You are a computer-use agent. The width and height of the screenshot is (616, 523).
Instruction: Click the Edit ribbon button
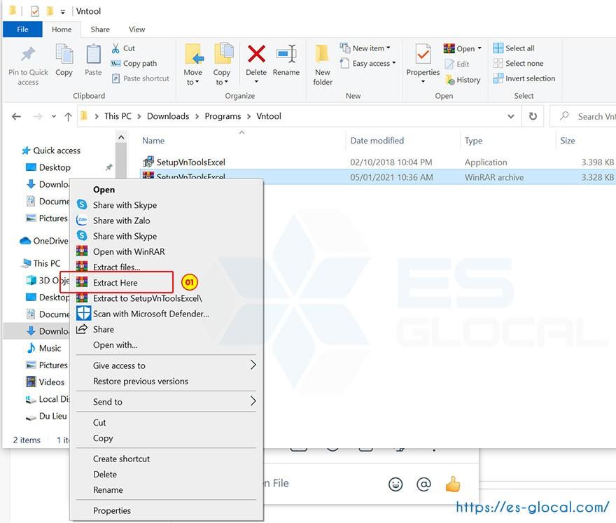[457, 64]
